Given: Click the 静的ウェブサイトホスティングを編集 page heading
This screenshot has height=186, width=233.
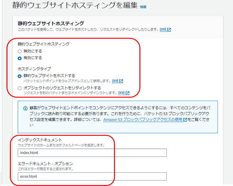Looking at the screenshot, I should coord(75,6).
